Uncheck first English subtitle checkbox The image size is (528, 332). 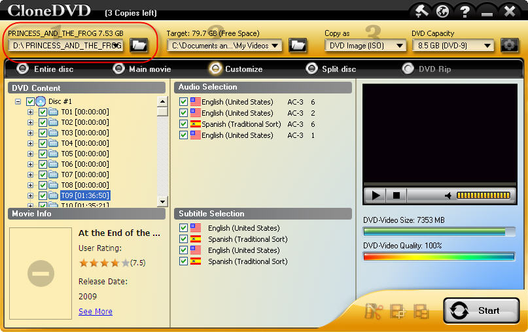pos(183,227)
